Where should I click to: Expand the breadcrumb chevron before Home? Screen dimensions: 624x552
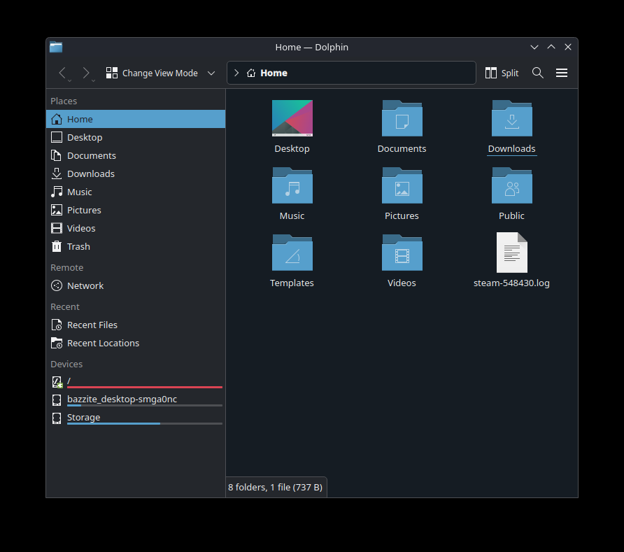(236, 73)
